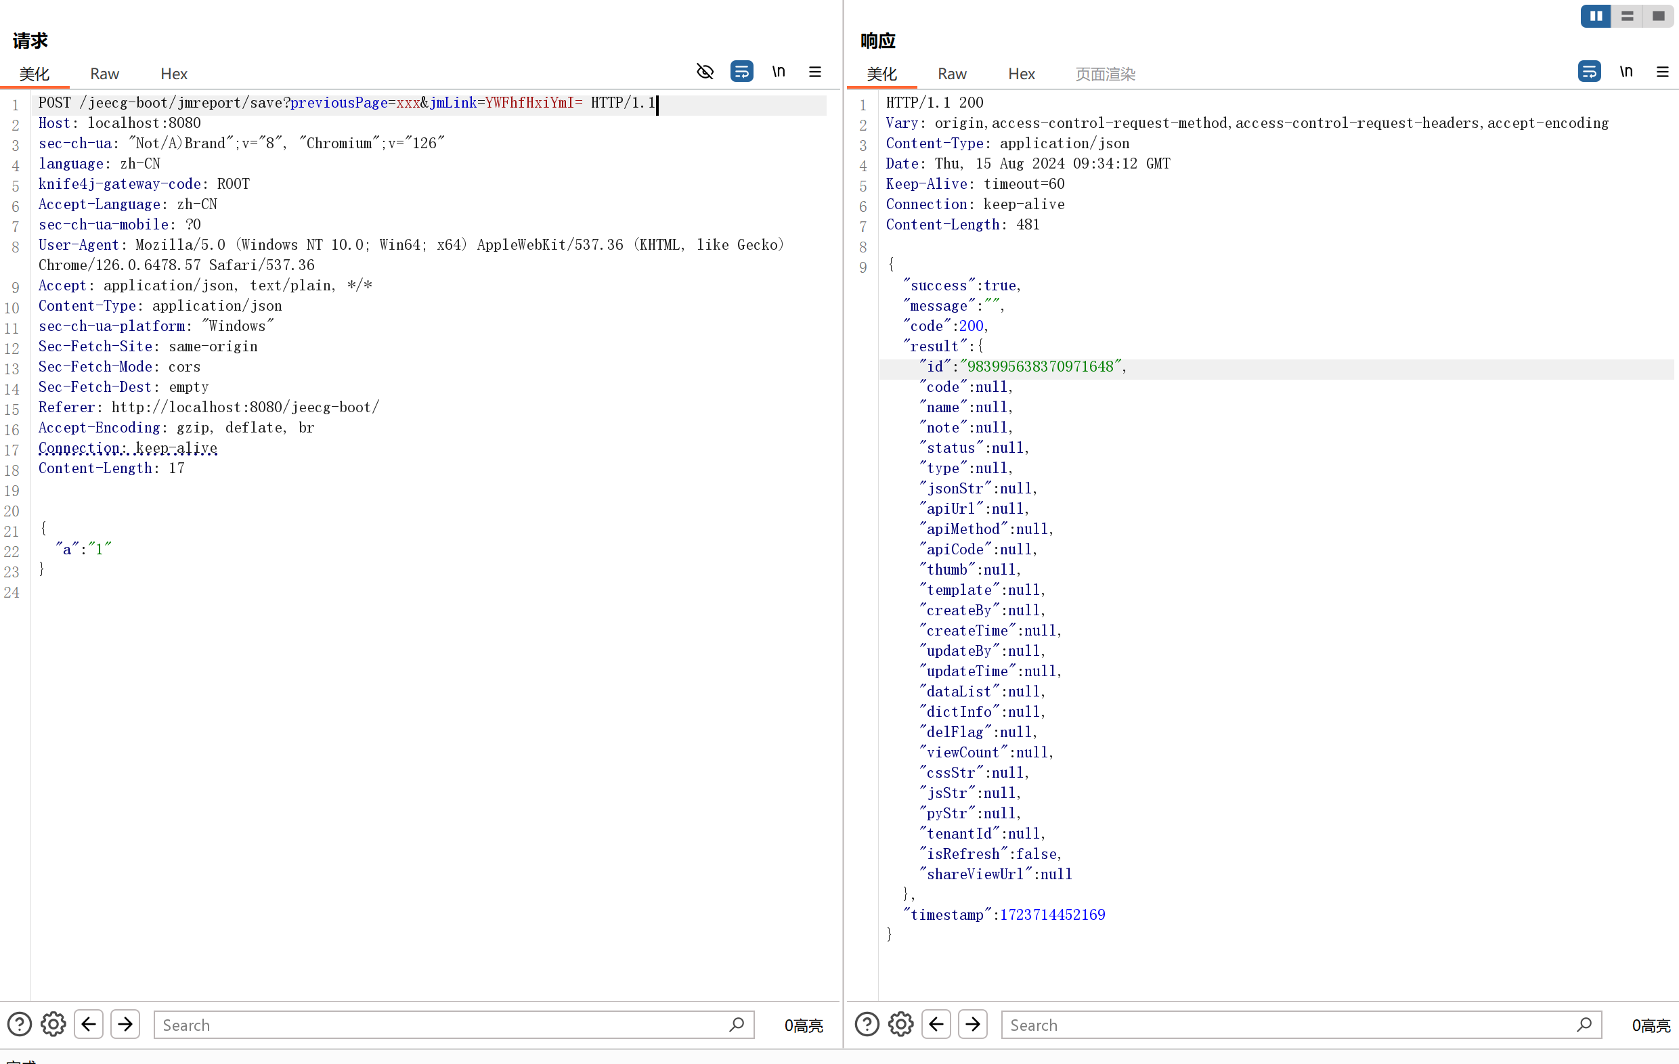This screenshot has width=1679, height=1064.
Task: Toggle word wrap icon in response panel
Action: click(1589, 72)
